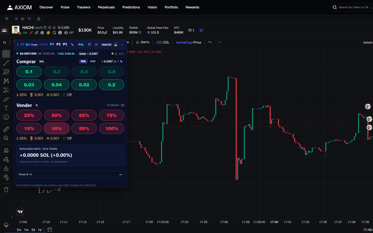
Task: Open the object tree layers icon
Action: point(6,225)
